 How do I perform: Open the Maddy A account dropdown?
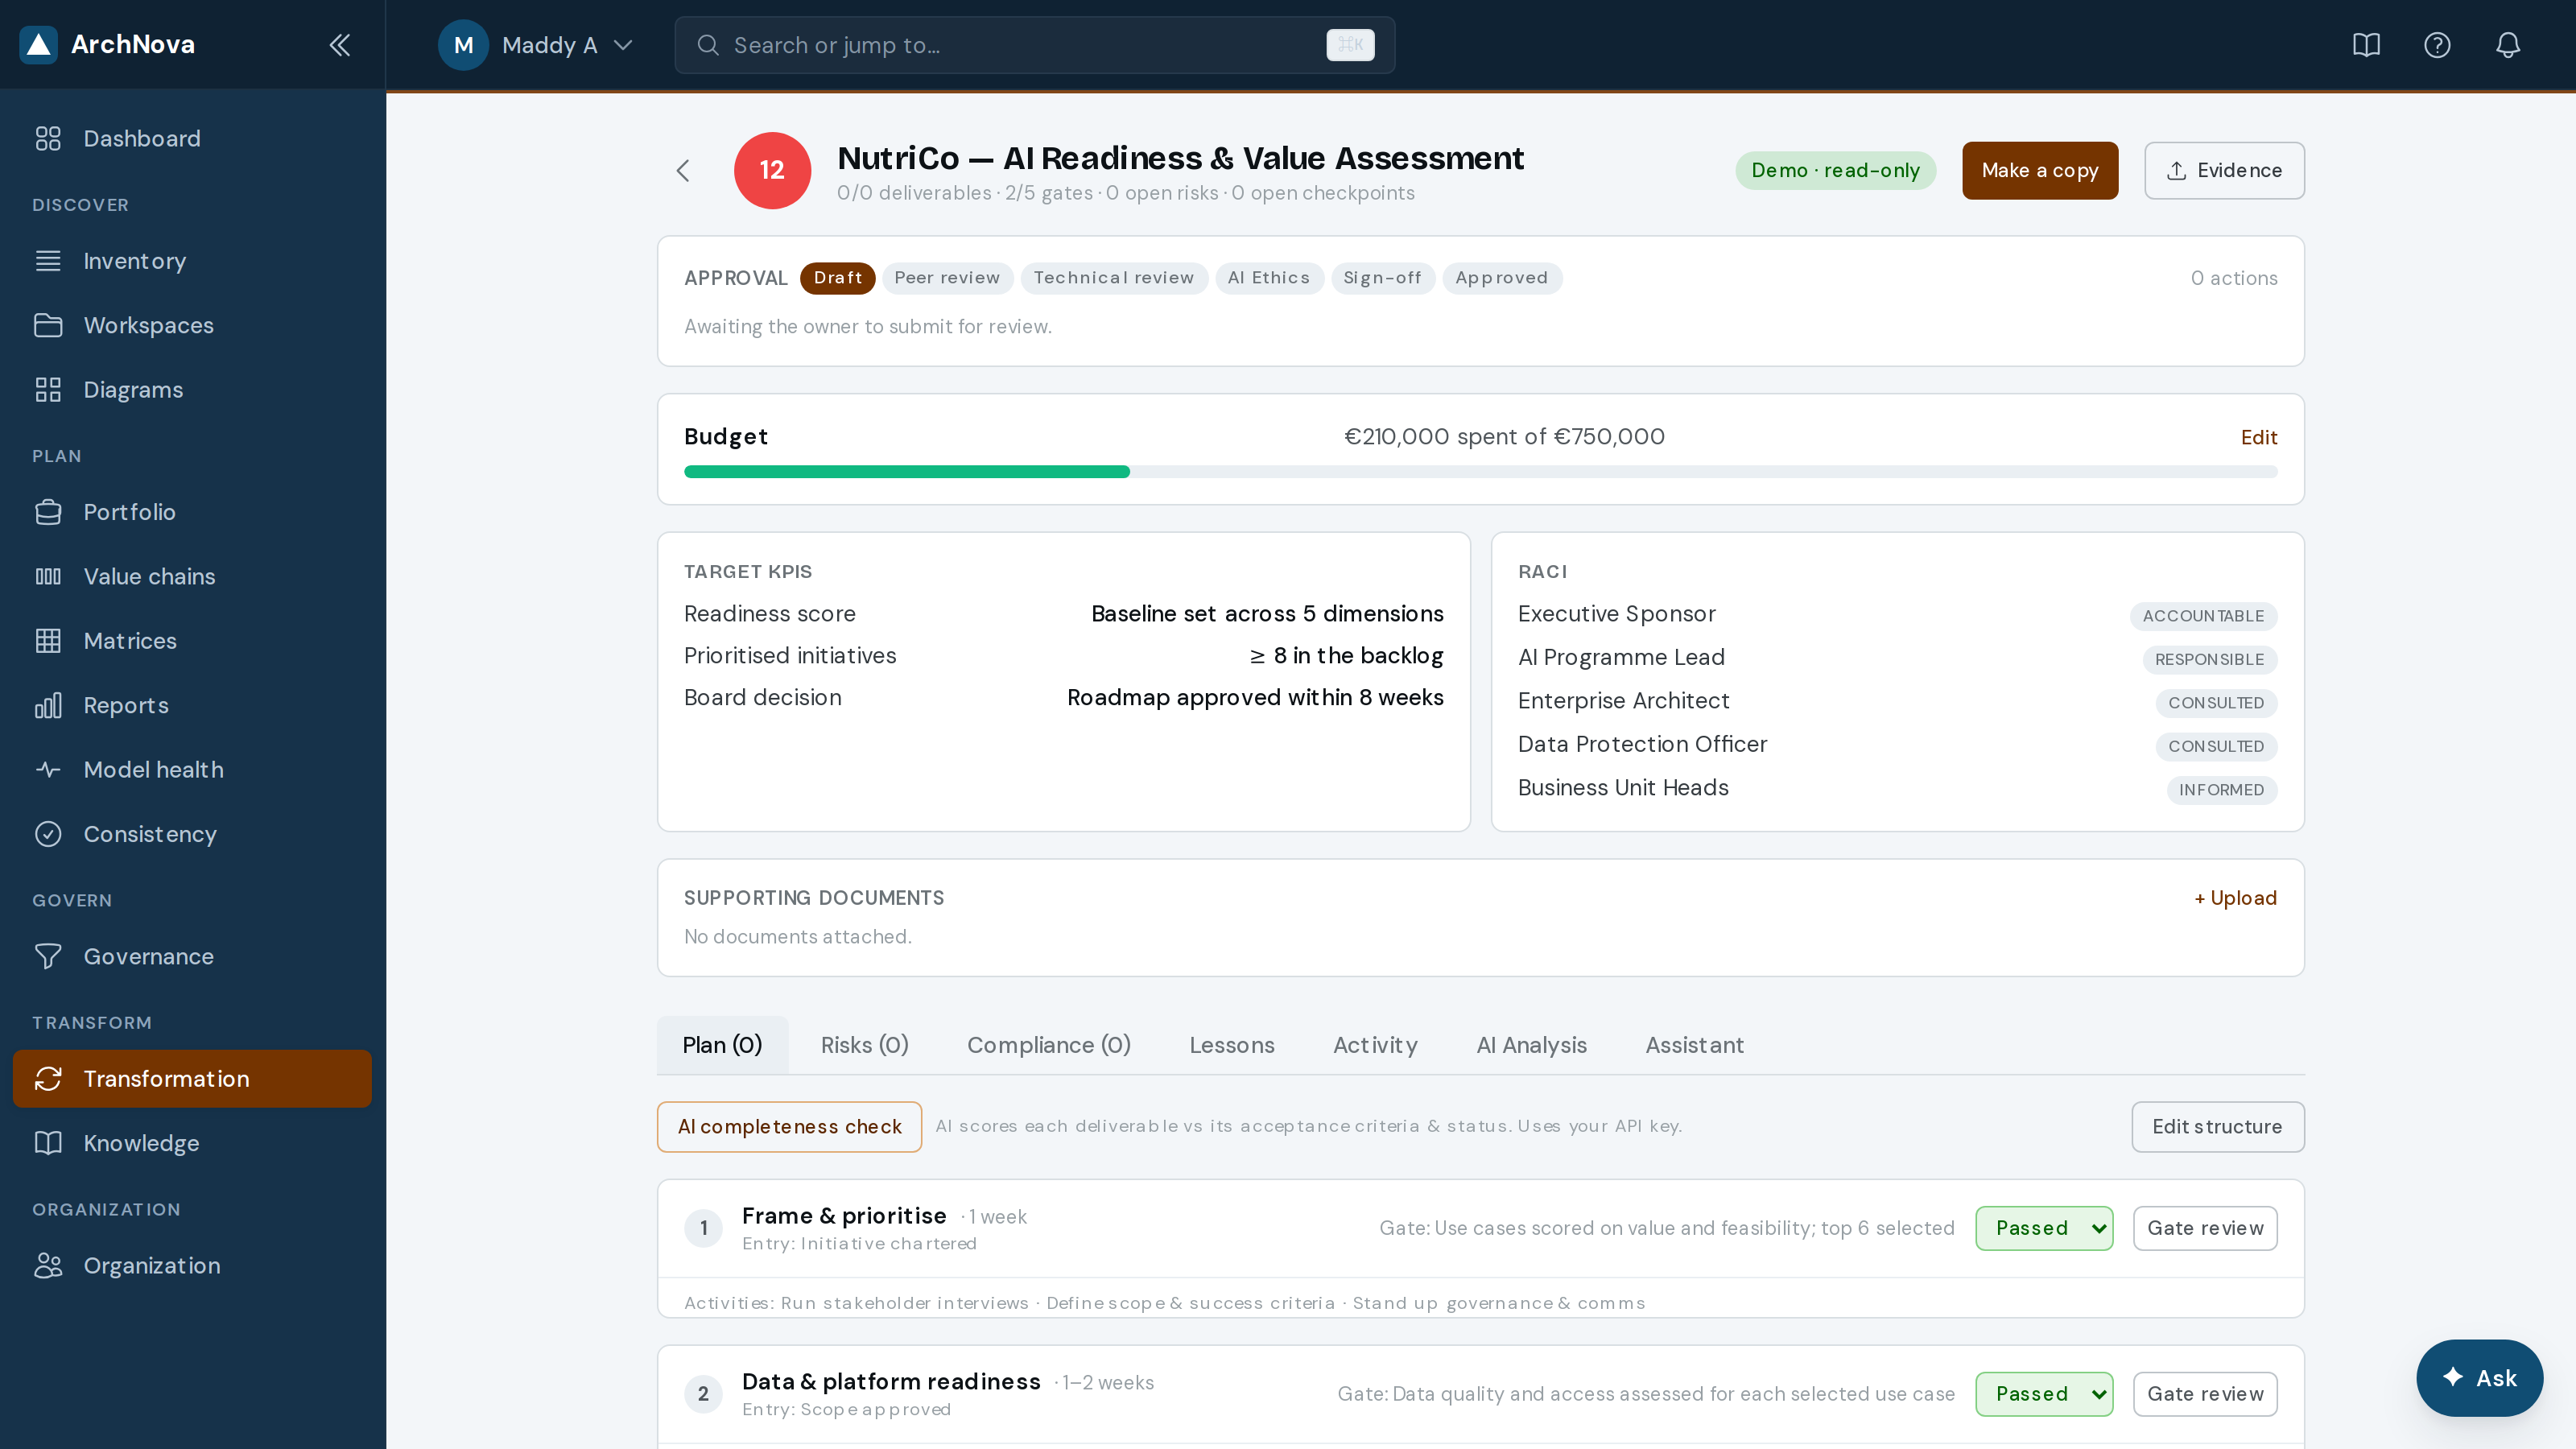coord(537,45)
